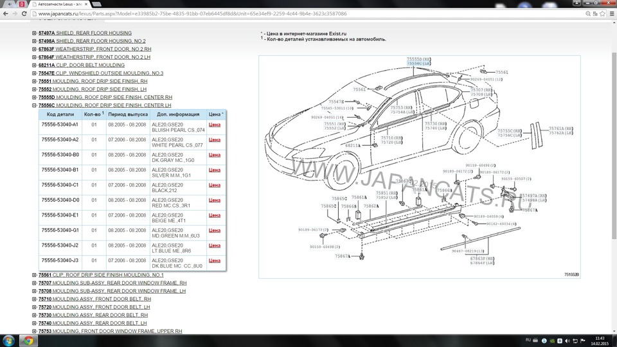The width and height of the screenshot is (617, 347).
Task: Collapse 75556C Moulding Center LH node
Action: coord(34,105)
